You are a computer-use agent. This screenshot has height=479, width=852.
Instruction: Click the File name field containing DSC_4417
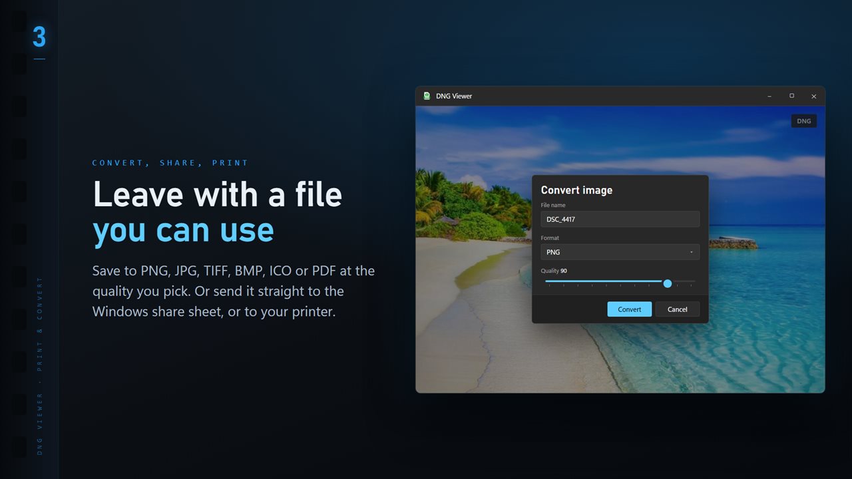(620, 219)
